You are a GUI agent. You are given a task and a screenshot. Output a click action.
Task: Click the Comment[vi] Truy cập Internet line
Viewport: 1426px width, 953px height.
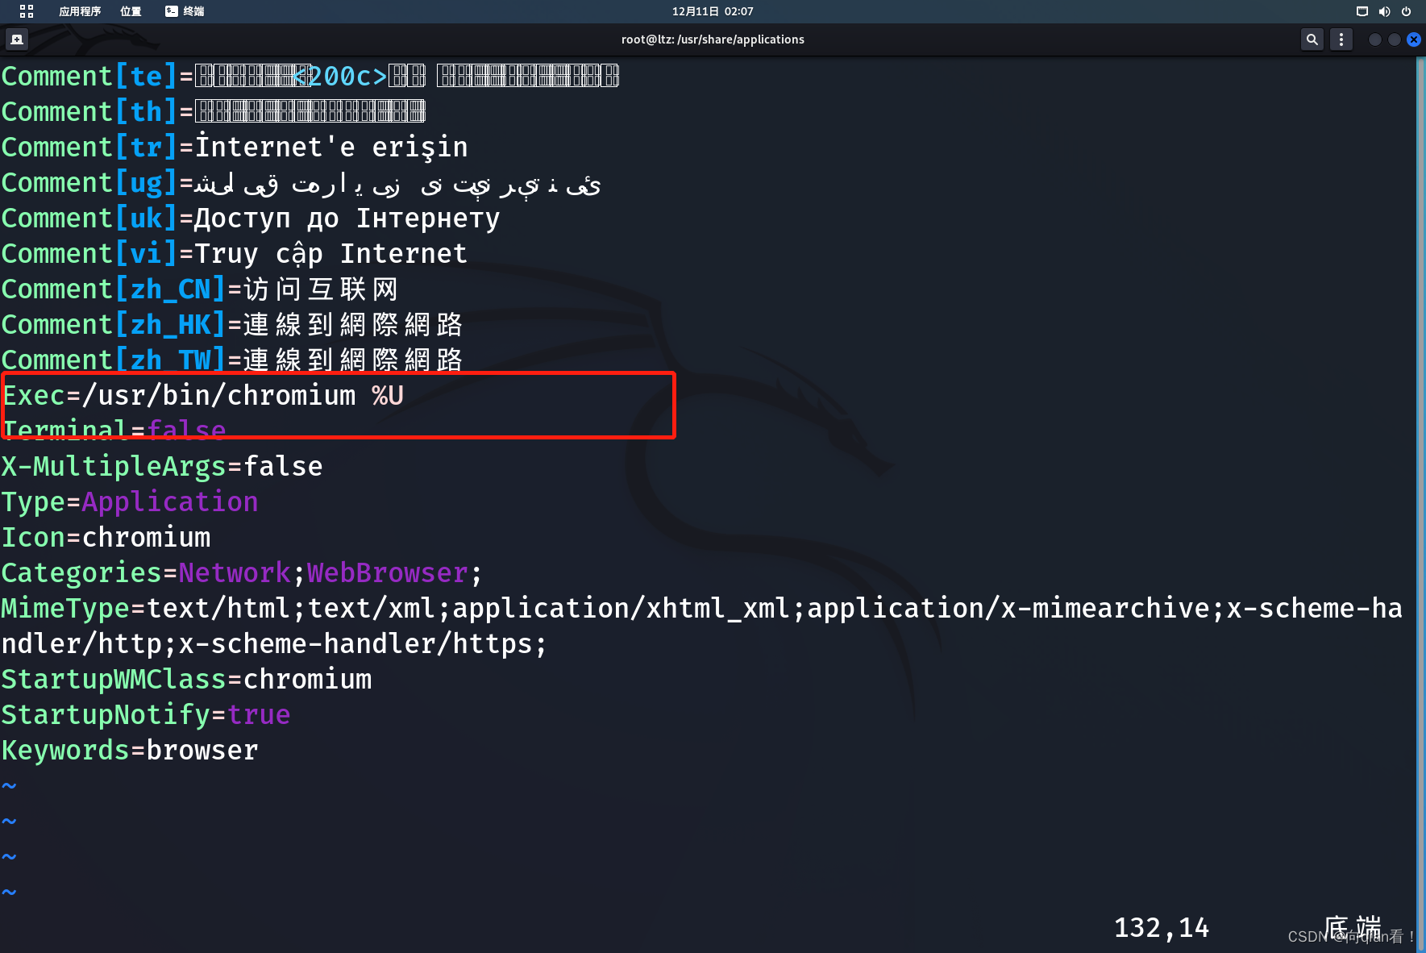[x=235, y=253]
